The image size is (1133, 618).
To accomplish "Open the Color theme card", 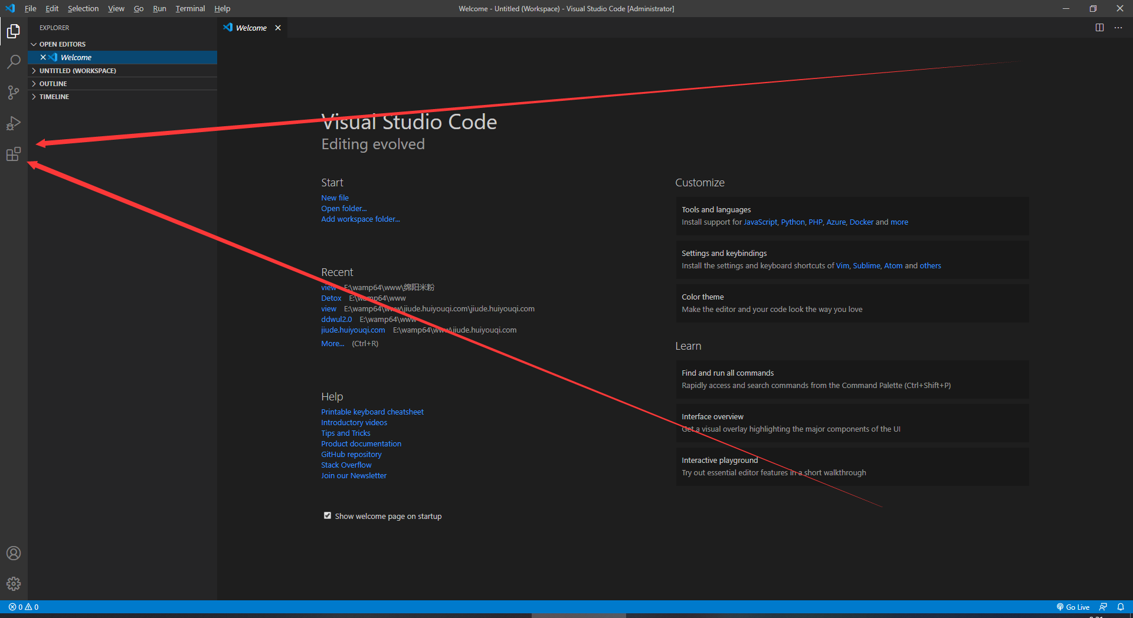I will (852, 303).
